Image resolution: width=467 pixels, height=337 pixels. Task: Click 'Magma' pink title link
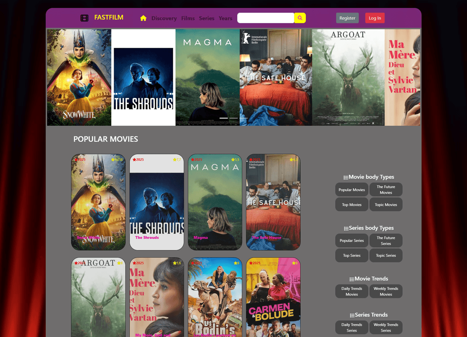(x=201, y=238)
